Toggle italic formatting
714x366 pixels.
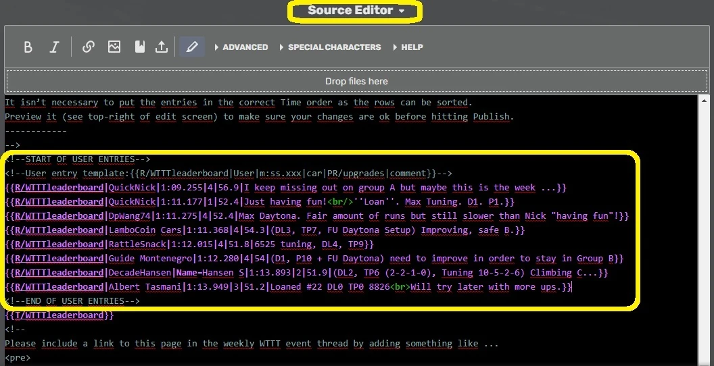tap(55, 47)
